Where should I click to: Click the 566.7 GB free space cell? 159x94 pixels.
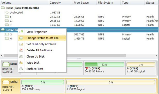pyautogui.click(x=79, y=34)
